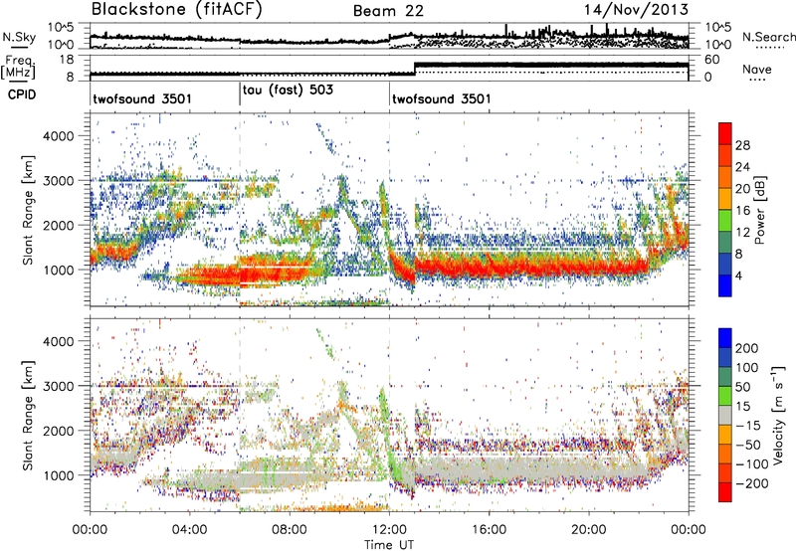796x551 pixels.
Task: Click the 50 label on Velocity colorbar
Action: tap(742, 387)
